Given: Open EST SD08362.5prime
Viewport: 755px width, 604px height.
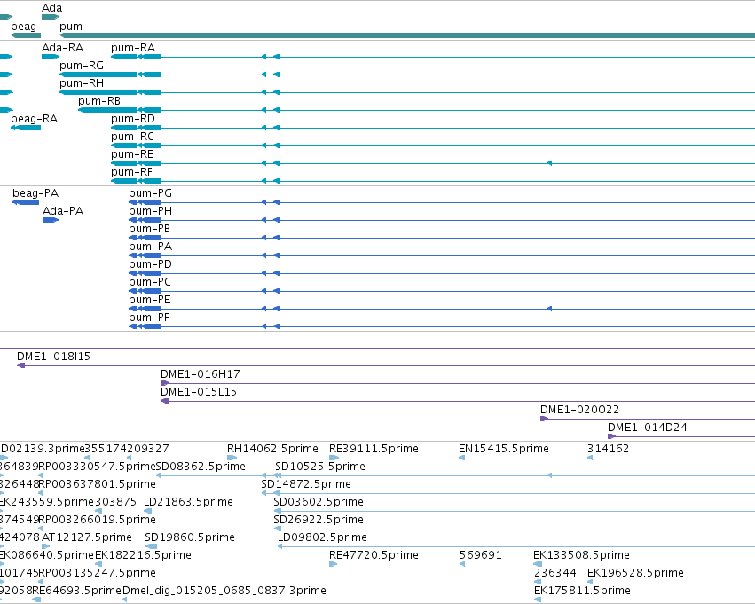Looking at the screenshot, I should (x=201, y=467).
